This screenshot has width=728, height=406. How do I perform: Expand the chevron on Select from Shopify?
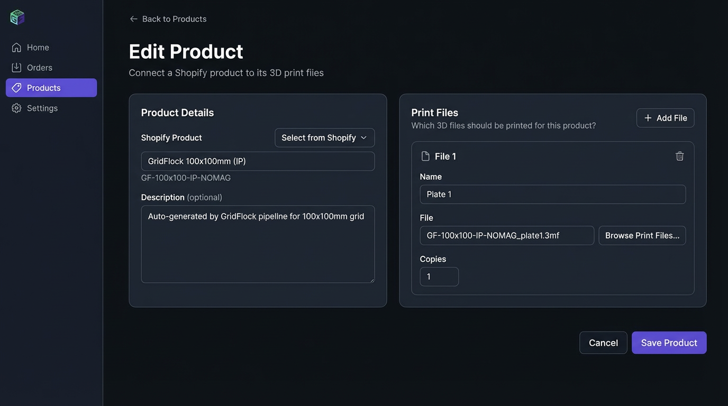click(x=364, y=137)
